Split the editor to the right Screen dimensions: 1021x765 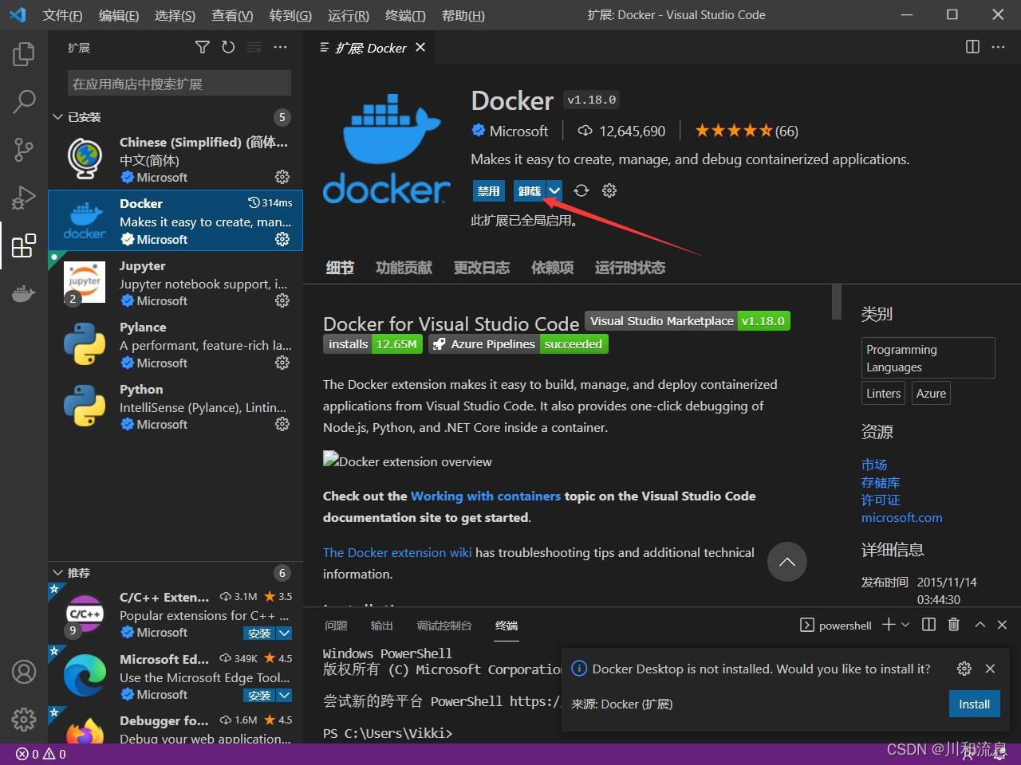coord(972,47)
